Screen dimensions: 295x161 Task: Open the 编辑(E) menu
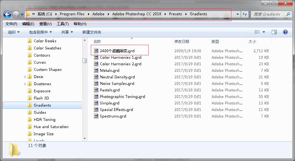(28, 24)
